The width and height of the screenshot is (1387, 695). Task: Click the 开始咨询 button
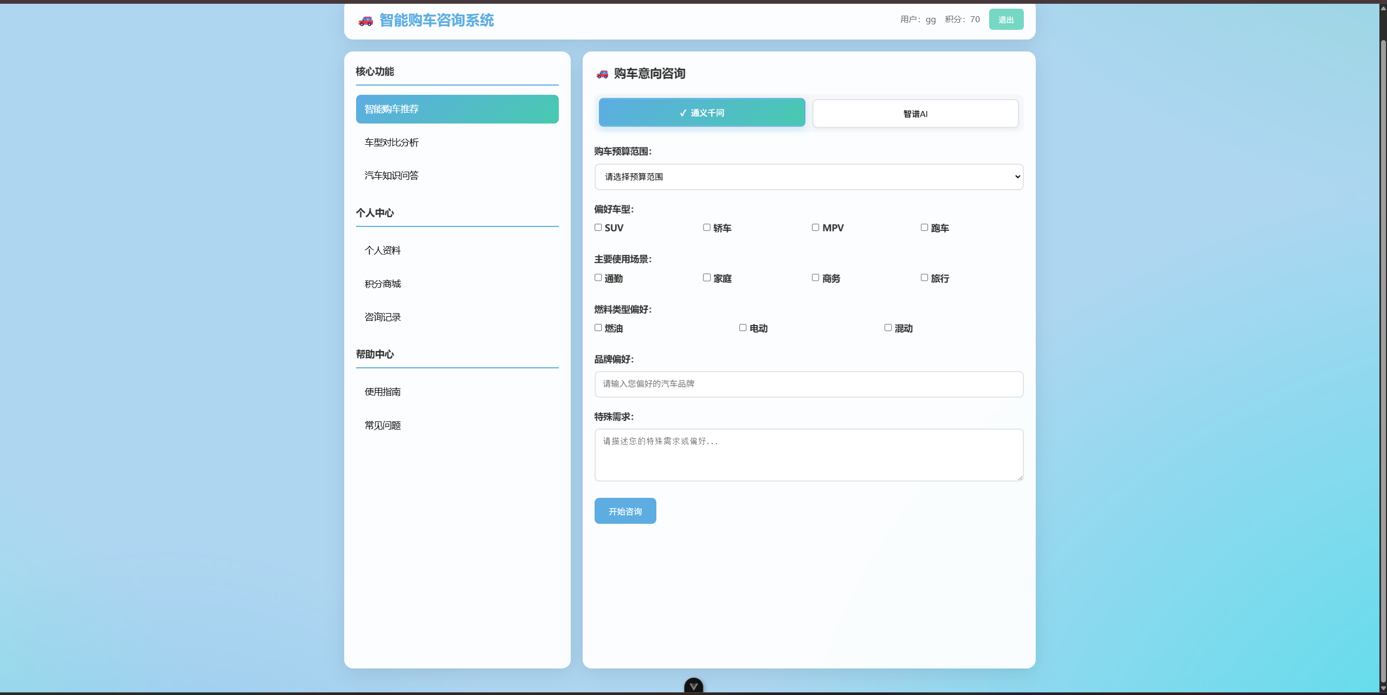[x=624, y=510]
